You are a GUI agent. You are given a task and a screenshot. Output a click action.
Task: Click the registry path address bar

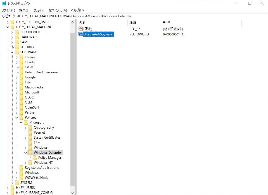(134, 16)
